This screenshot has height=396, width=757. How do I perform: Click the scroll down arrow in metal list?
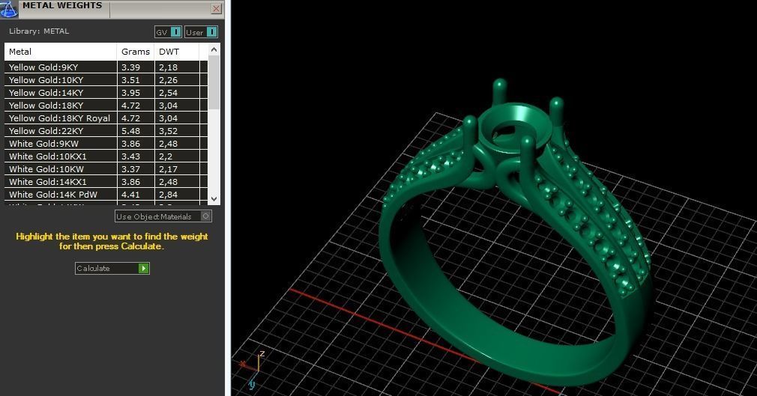(x=214, y=198)
